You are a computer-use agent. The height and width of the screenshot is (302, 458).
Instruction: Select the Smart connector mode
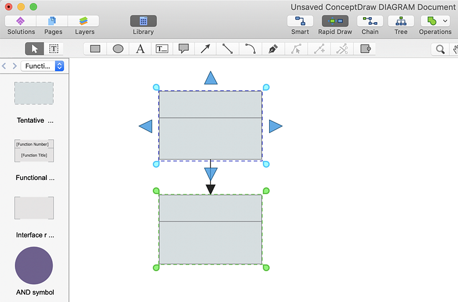click(300, 21)
